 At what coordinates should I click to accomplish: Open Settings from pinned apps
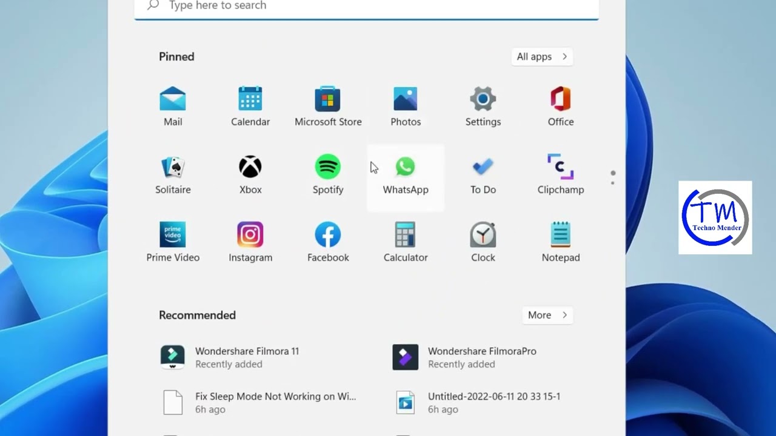pyautogui.click(x=483, y=107)
